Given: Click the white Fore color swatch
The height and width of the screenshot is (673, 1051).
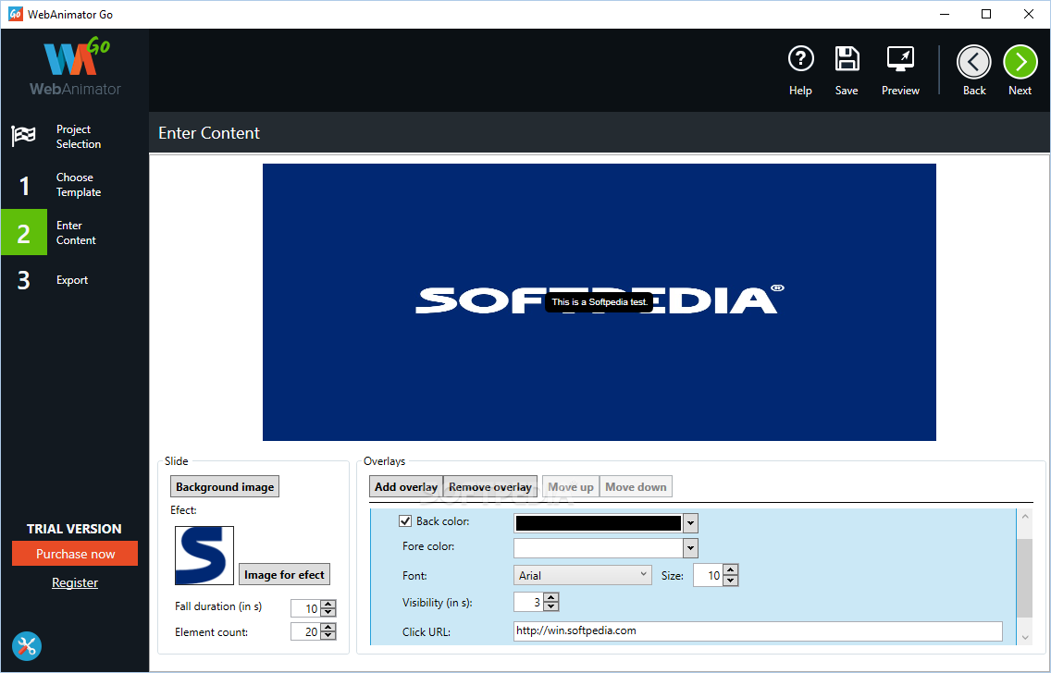Looking at the screenshot, I should coord(598,548).
